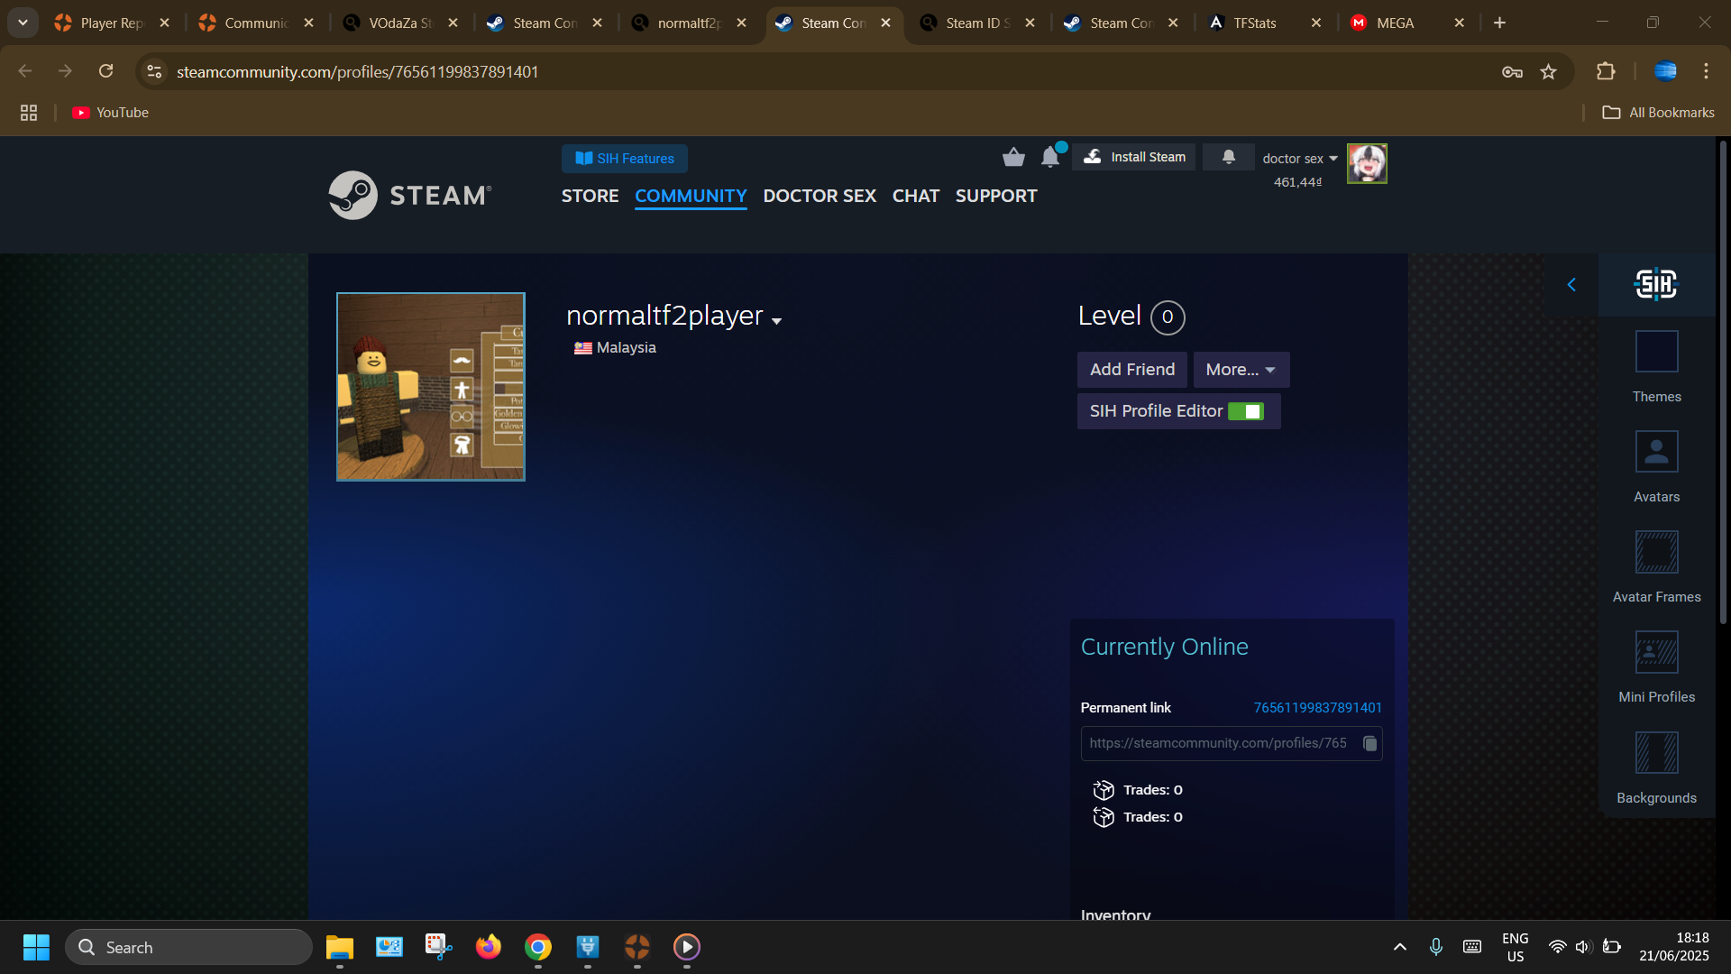This screenshot has height=974, width=1731.
Task: View site information icon in address bar
Action: (x=154, y=71)
